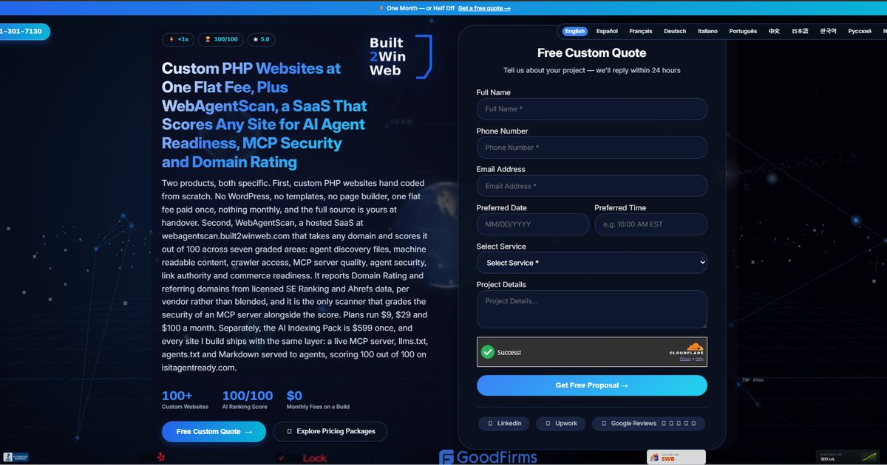This screenshot has height=465, width=887.
Task: Click the Cloudflare cloud logo
Action: 687,350
